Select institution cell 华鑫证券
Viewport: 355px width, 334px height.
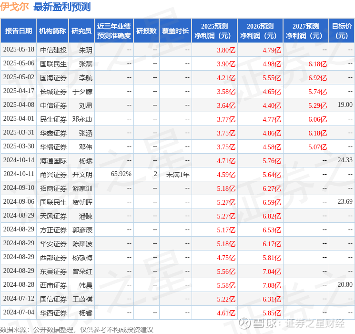point(53,133)
